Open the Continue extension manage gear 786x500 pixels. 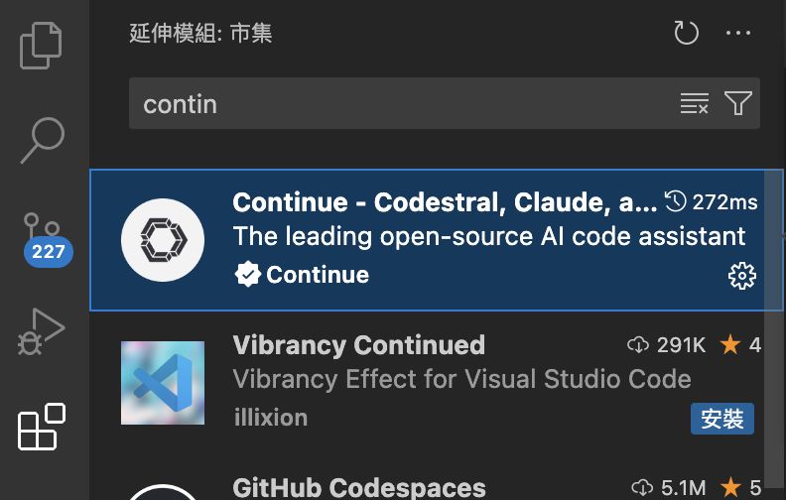[741, 276]
